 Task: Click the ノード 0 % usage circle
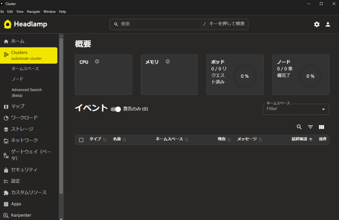pyautogui.click(x=310, y=76)
